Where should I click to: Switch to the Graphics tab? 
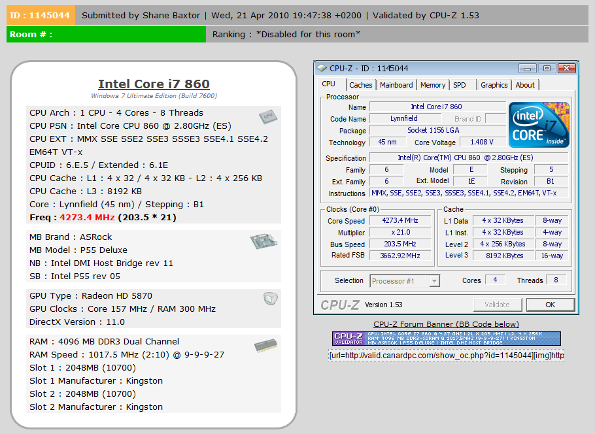pos(494,85)
